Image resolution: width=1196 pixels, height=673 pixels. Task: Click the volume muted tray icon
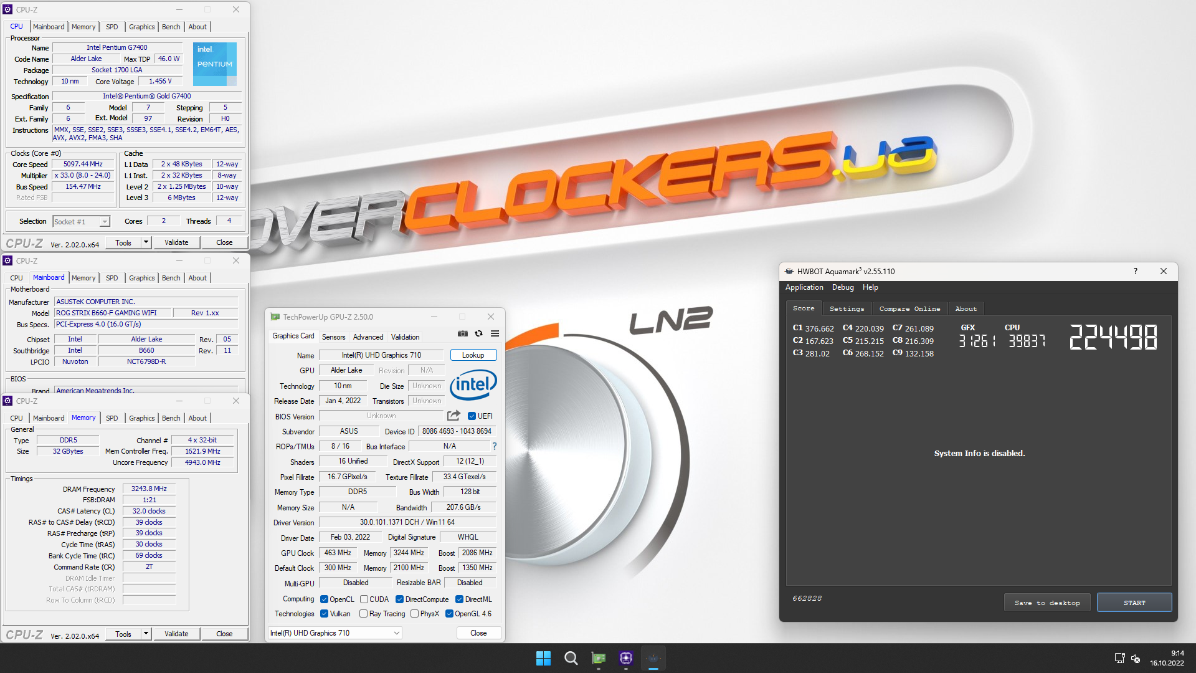1136,658
